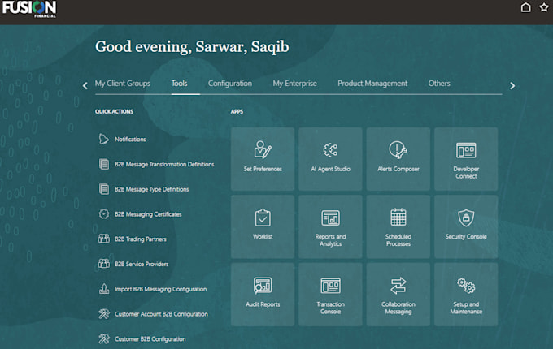Screen dimensions: 553x349
Task: Open B2B Service Providers link
Action: point(142,264)
